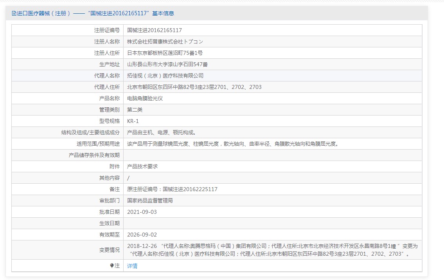Screen dimensions: 444x280
Task: Click the intended use description text
Action: (x=233, y=144)
